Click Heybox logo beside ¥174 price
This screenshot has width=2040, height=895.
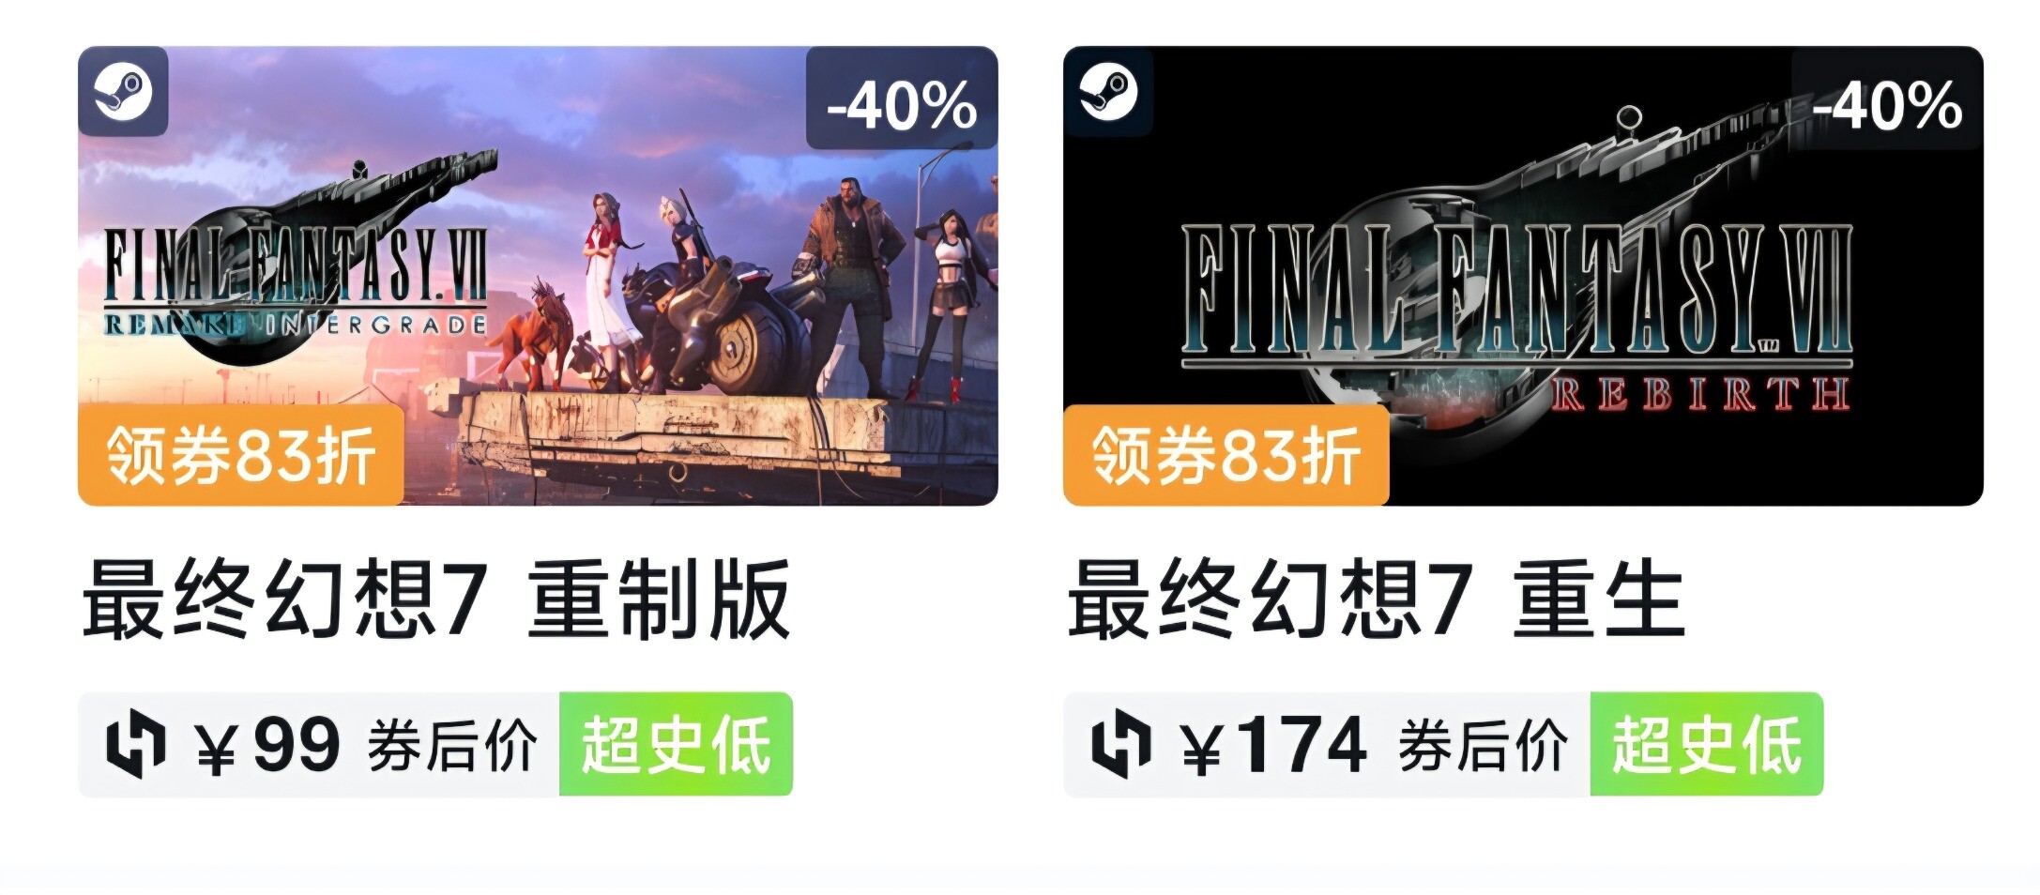[x=1120, y=745]
